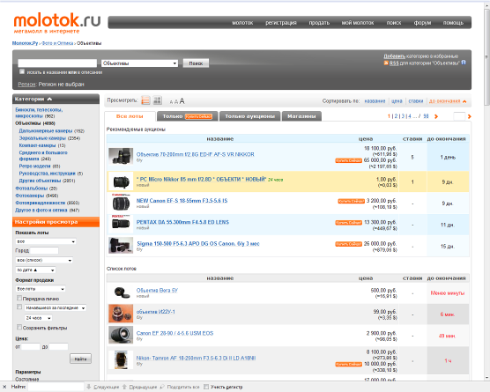Collapse the Категории panel arrow
Image resolution: width=490 pixels, height=392 pixels.
(x=49, y=99)
